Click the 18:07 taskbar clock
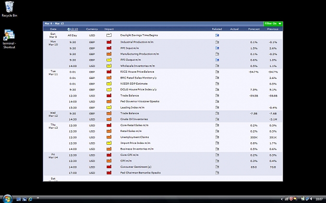This screenshot has width=326, height=203. pyautogui.click(x=319, y=199)
